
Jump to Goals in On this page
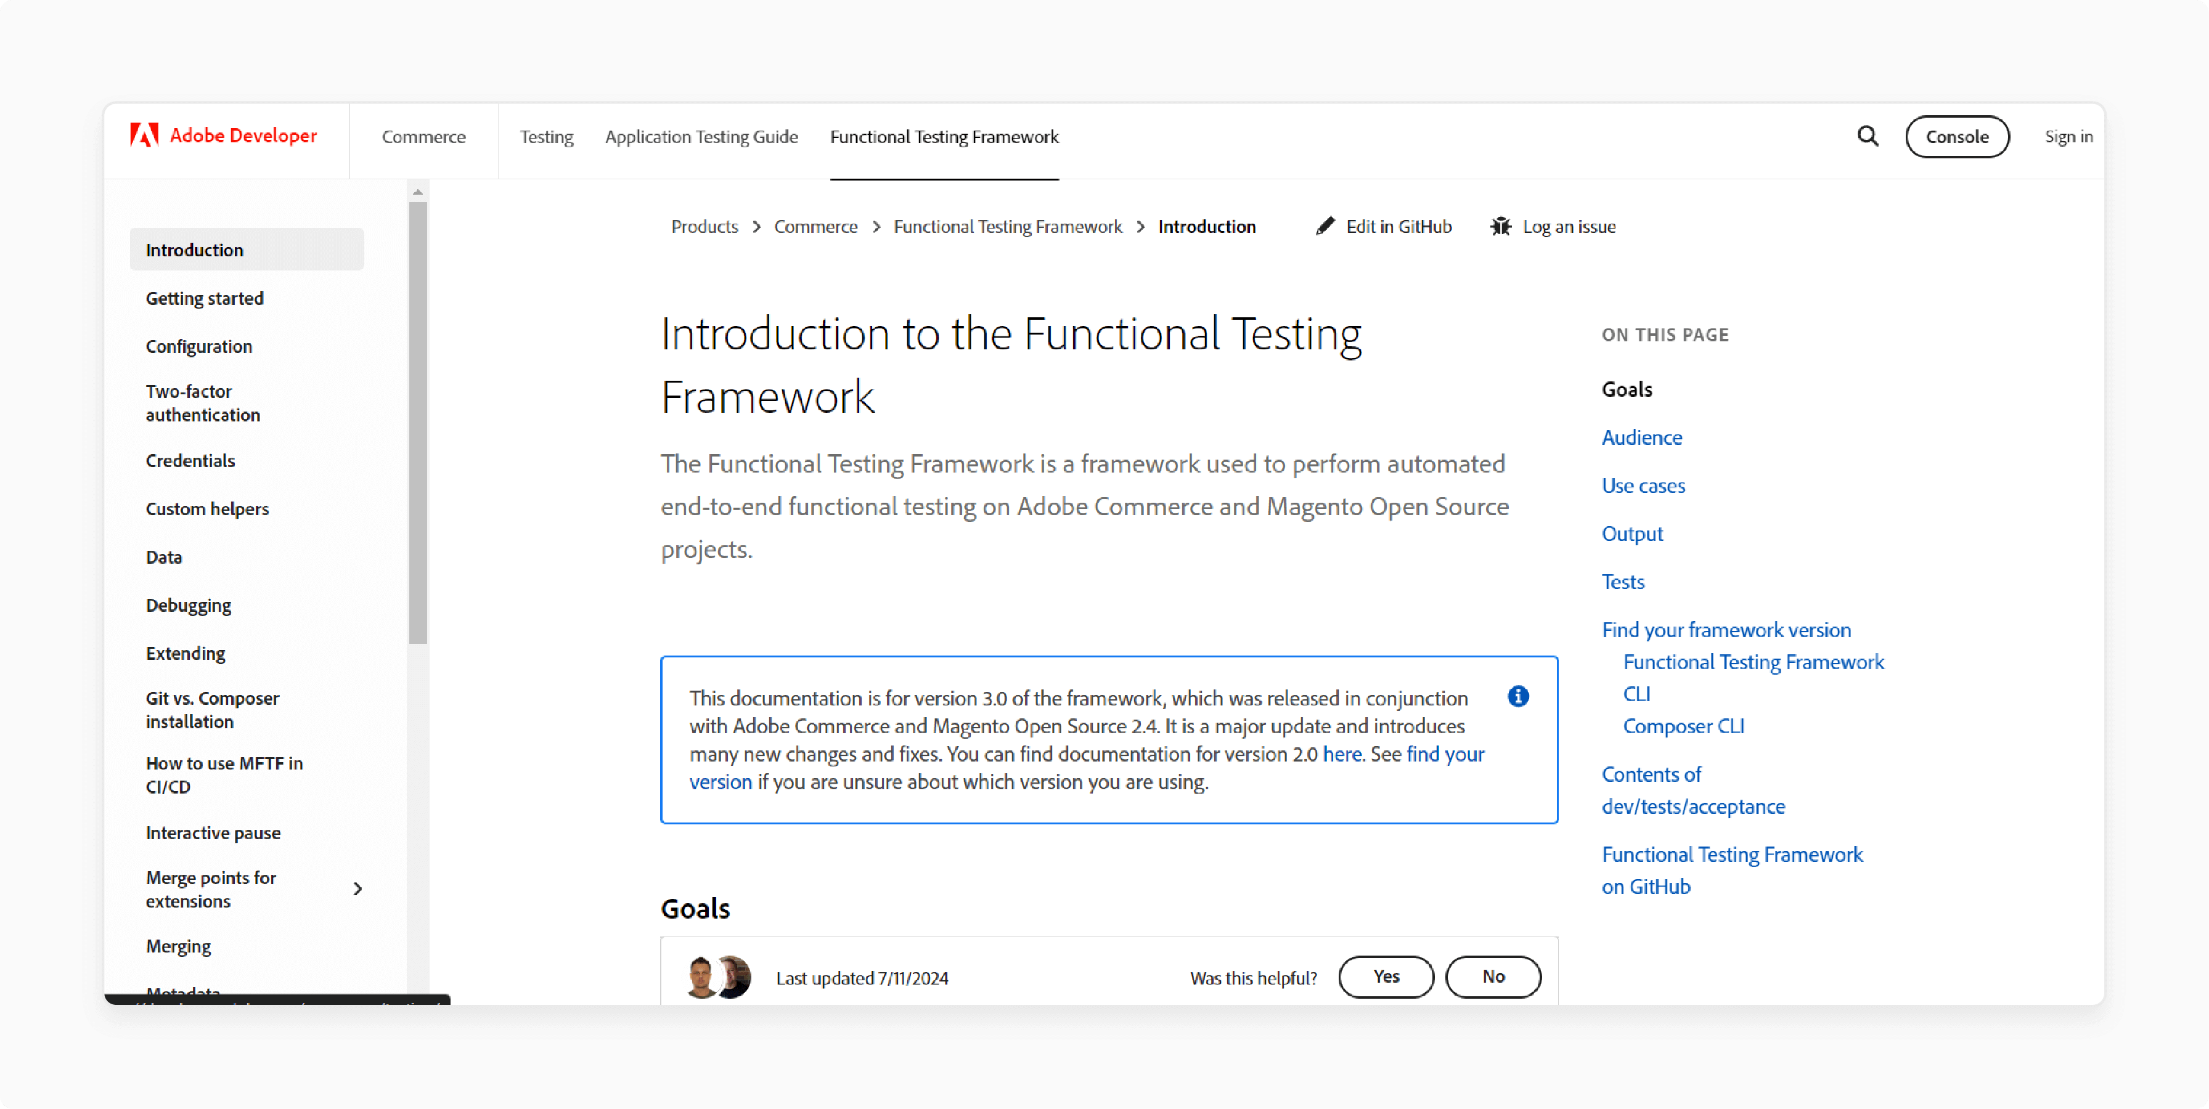[1627, 389]
